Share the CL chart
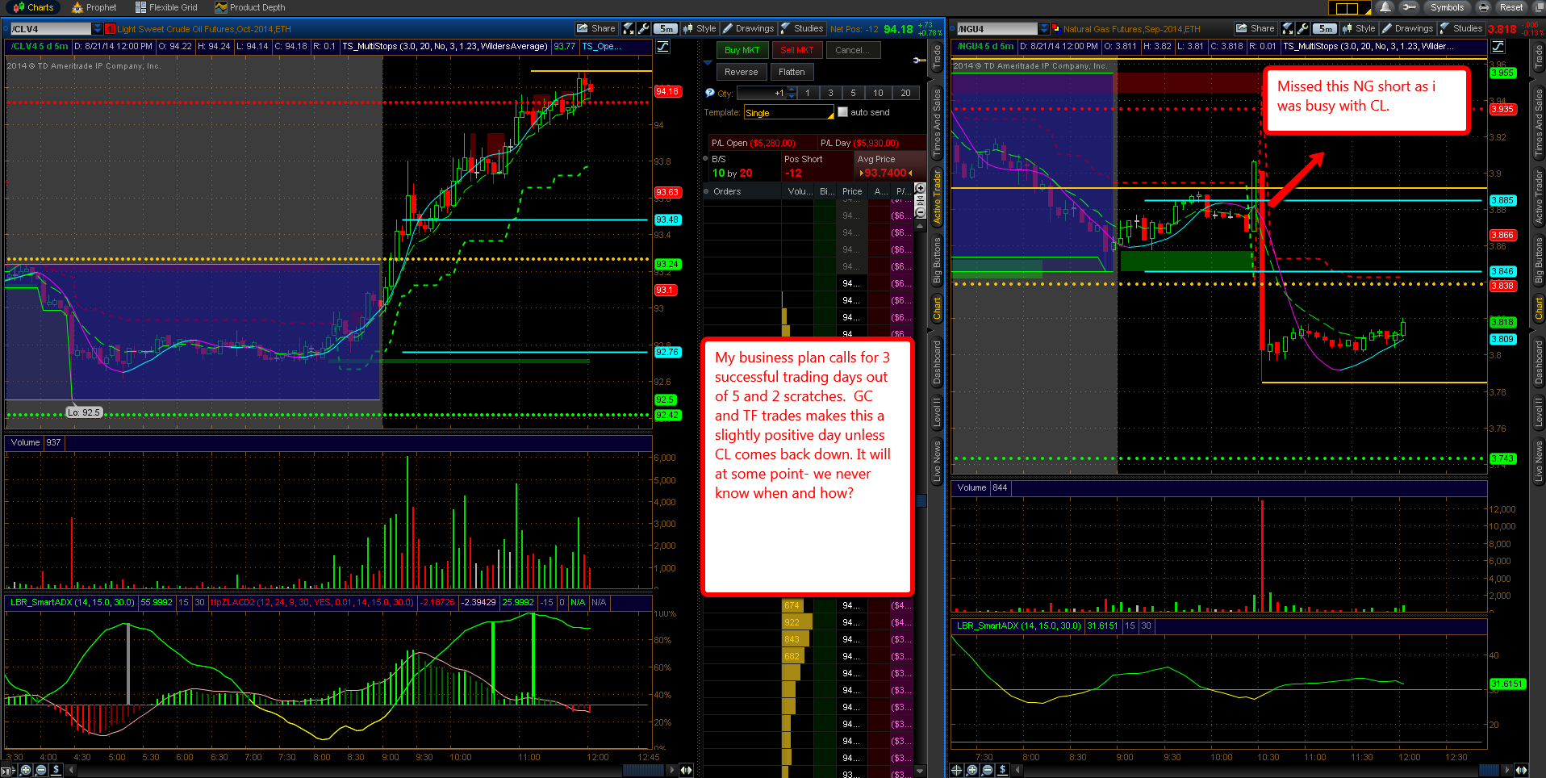 click(x=596, y=28)
